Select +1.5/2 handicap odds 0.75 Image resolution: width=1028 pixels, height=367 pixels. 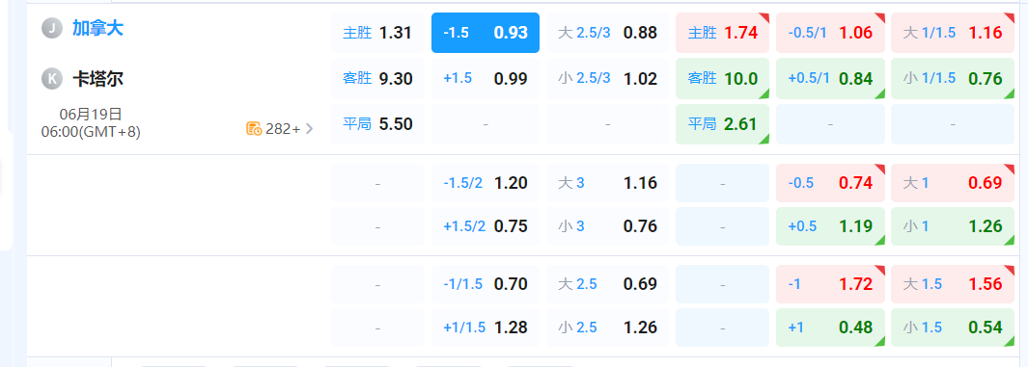[x=486, y=226]
